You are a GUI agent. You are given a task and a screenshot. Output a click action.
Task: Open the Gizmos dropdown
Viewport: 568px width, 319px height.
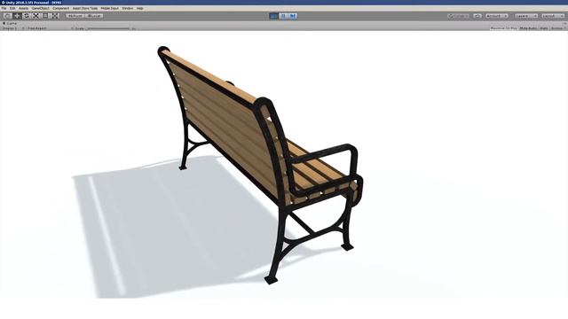(x=558, y=28)
